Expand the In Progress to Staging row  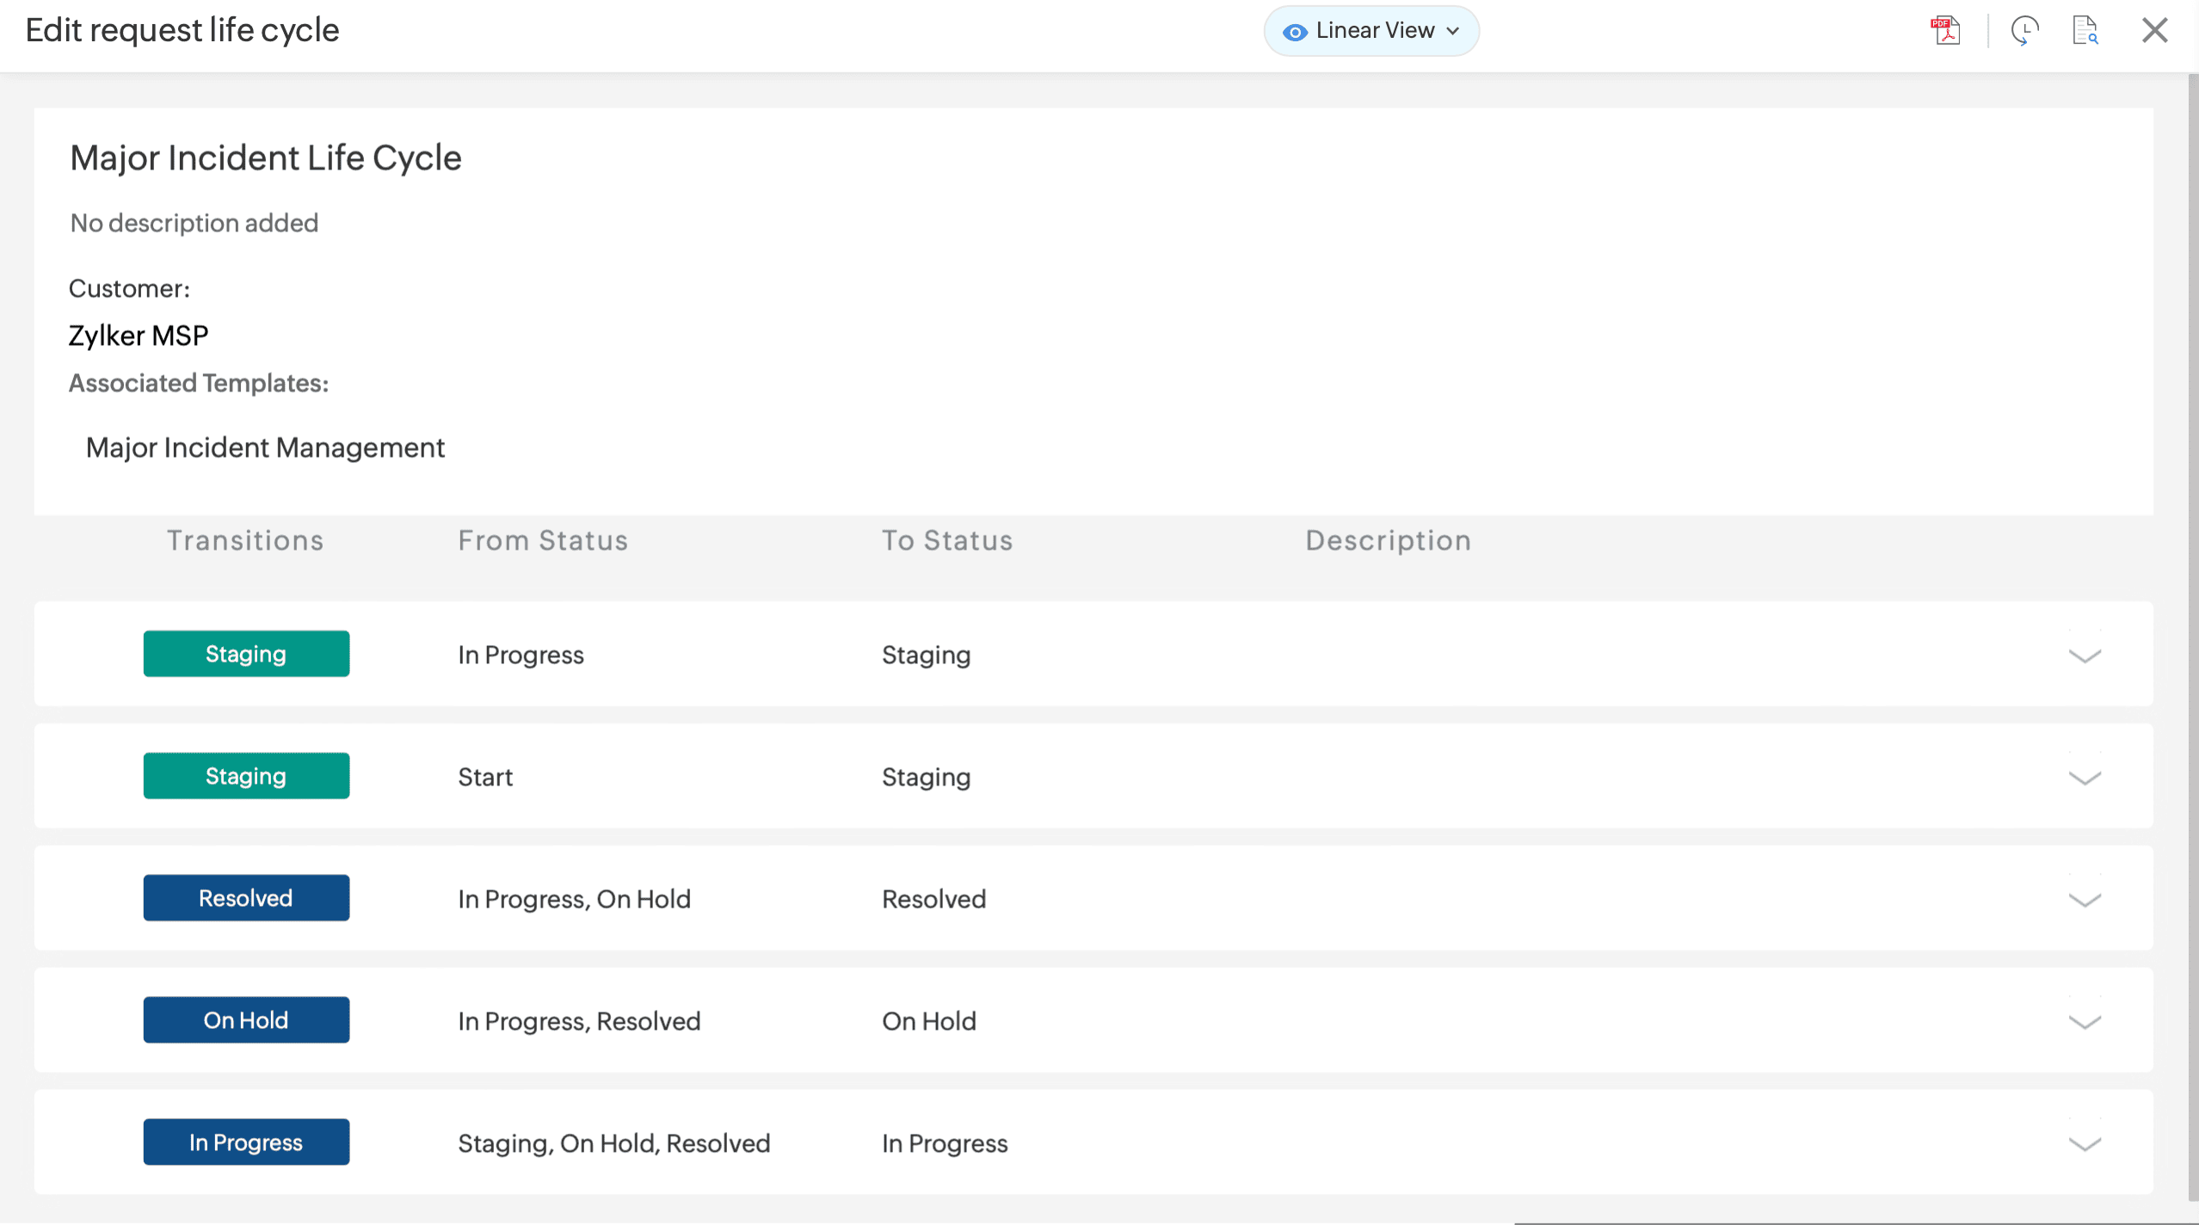[2084, 656]
